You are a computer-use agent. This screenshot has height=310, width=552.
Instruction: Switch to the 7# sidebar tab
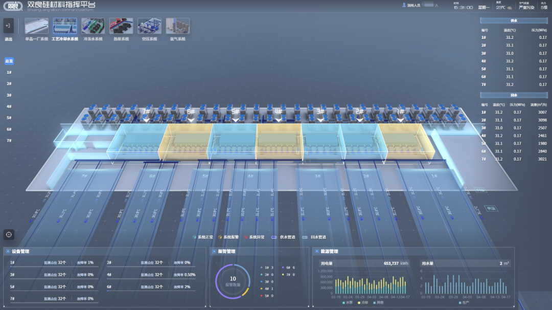[x=9, y=141]
